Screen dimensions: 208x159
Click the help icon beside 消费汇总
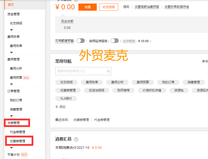coord(76,139)
